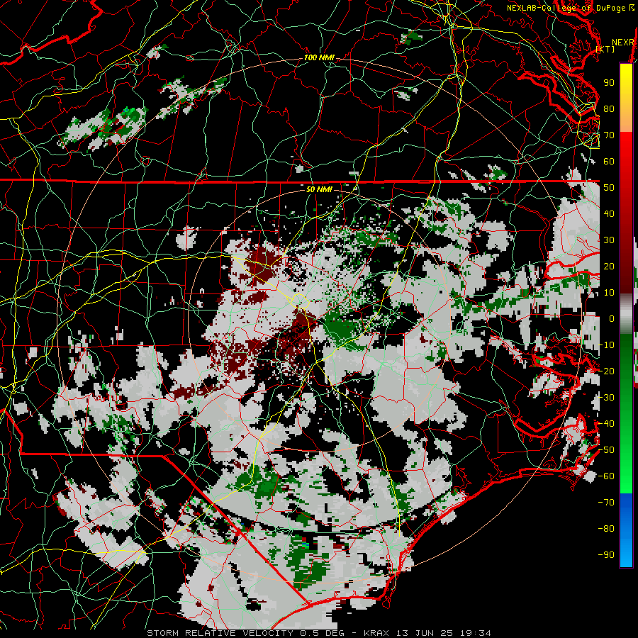The height and width of the screenshot is (638, 638).
Task: Click the 70 value on velocity scale
Action: (x=609, y=135)
